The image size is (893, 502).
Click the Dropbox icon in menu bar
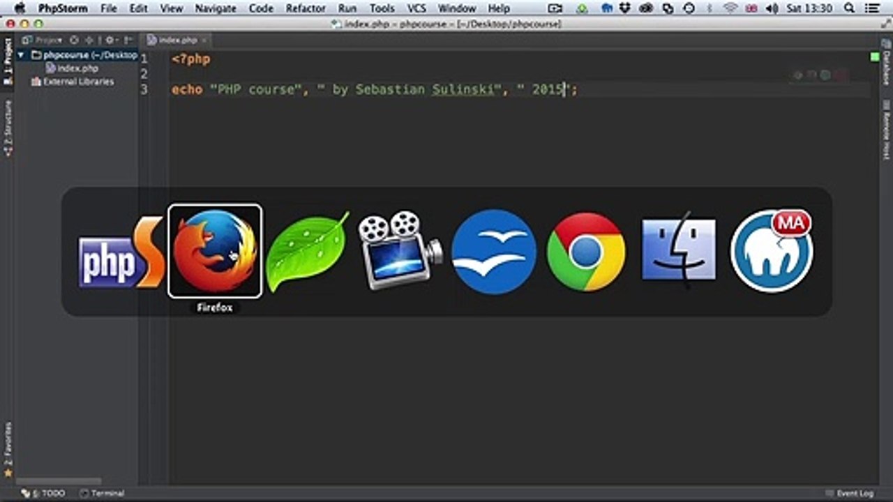coord(625,8)
